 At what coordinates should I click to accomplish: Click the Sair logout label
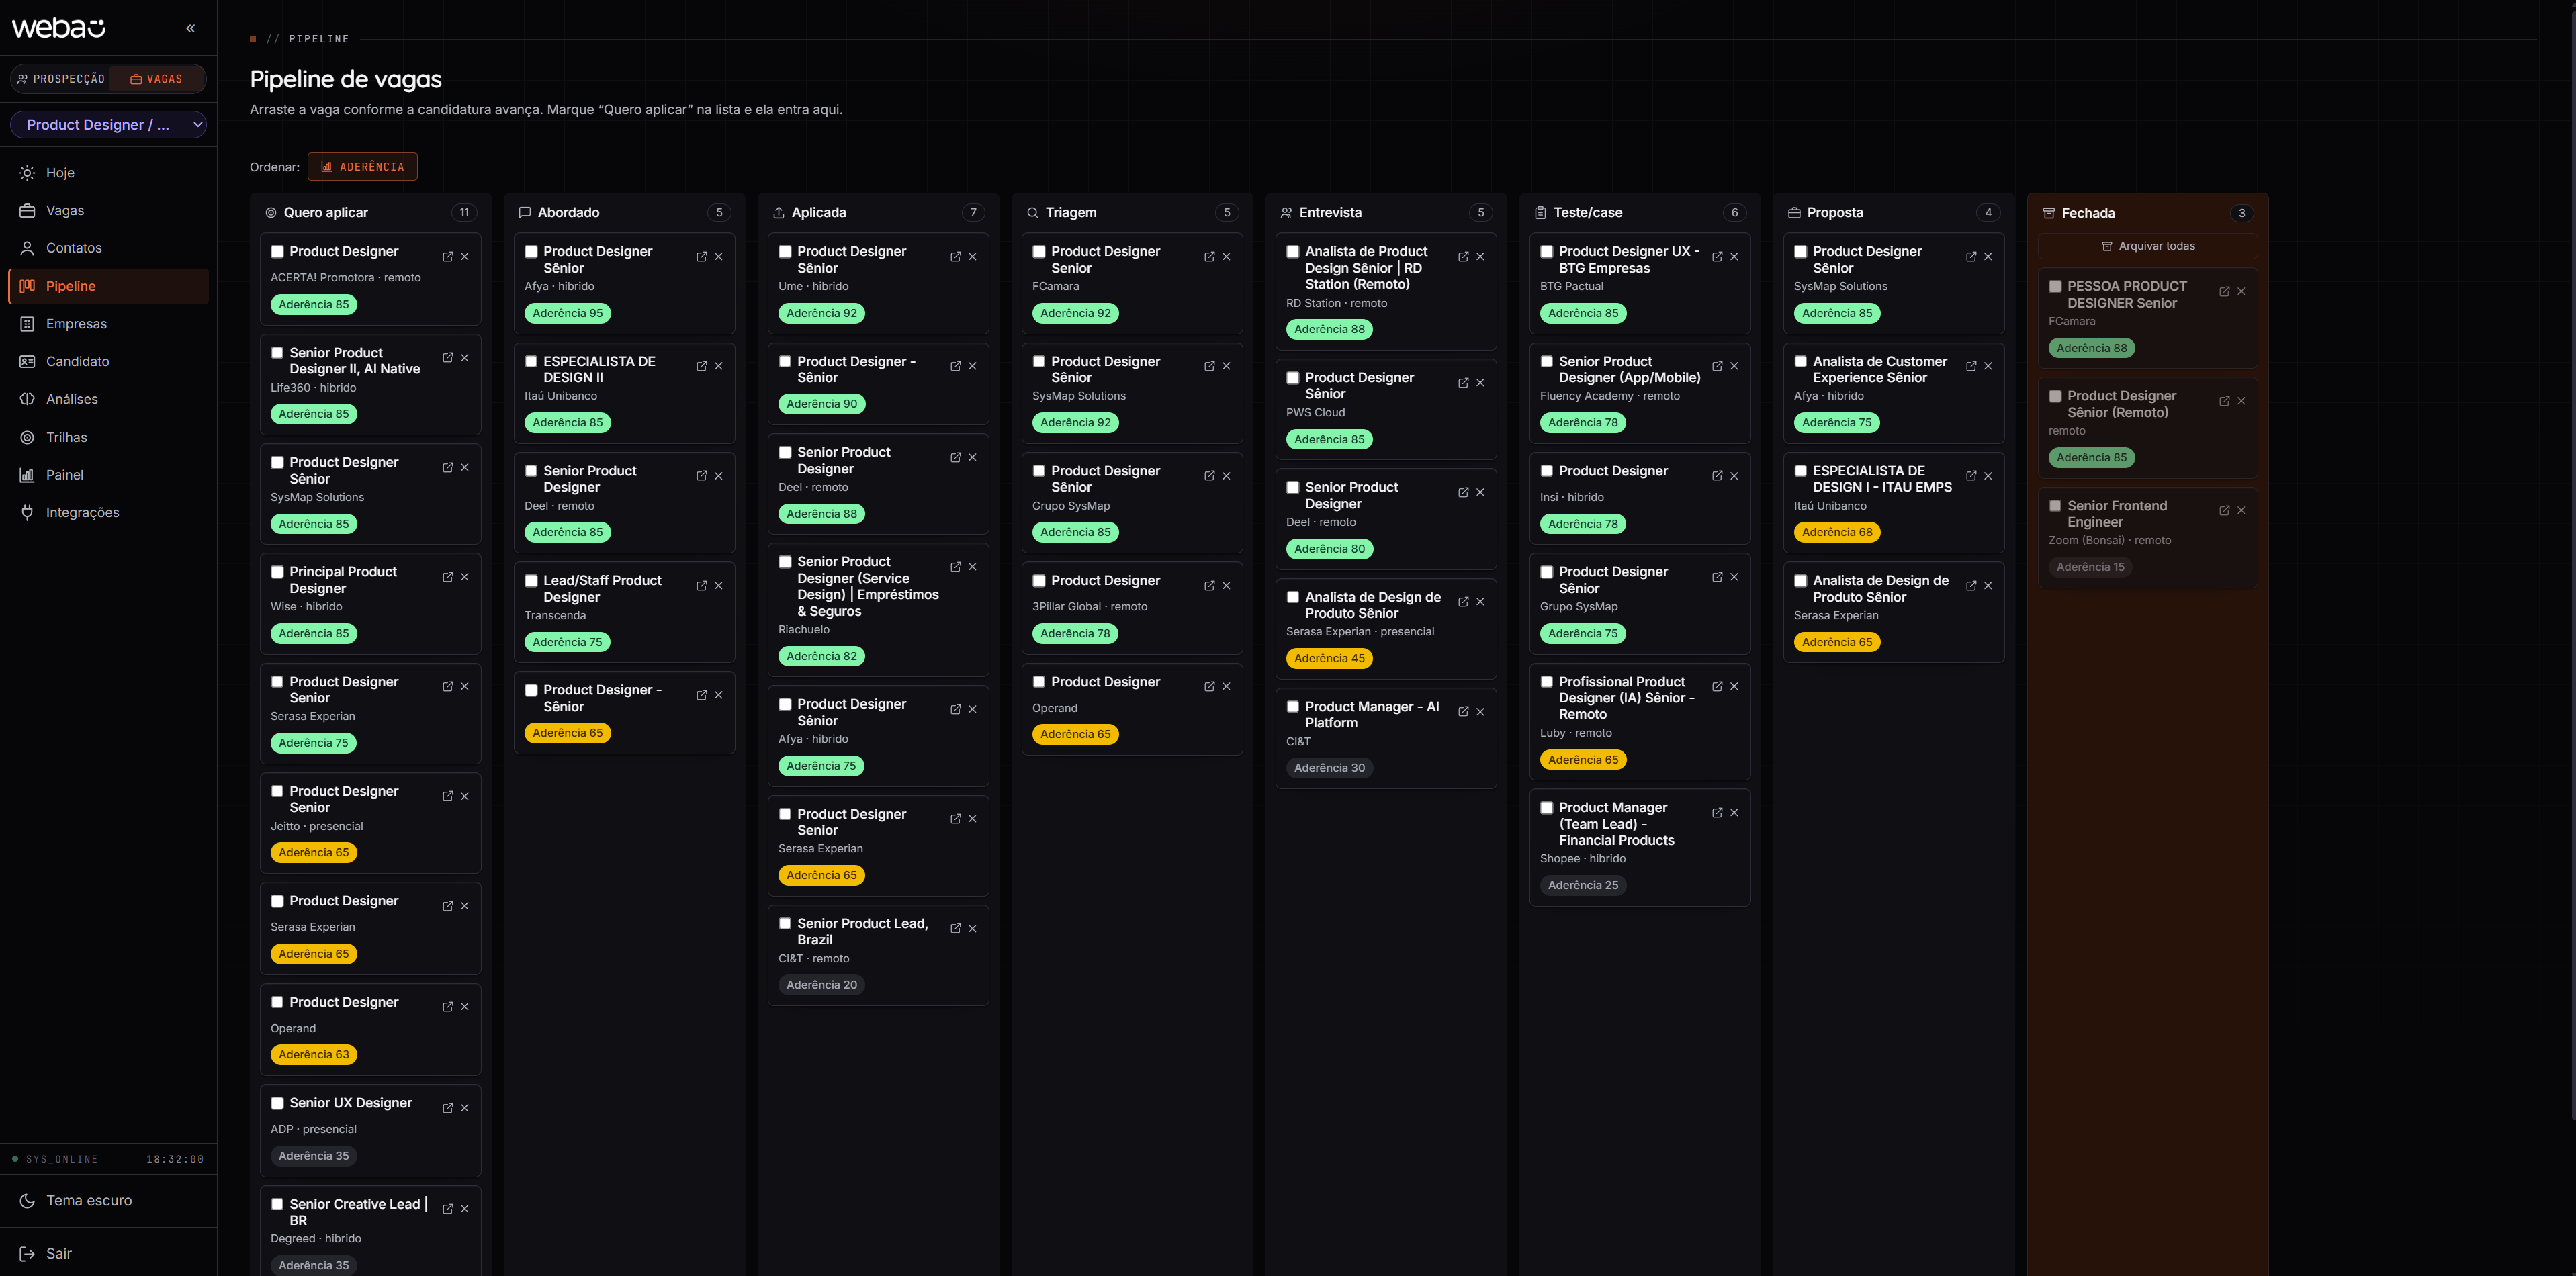click(x=59, y=1253)
